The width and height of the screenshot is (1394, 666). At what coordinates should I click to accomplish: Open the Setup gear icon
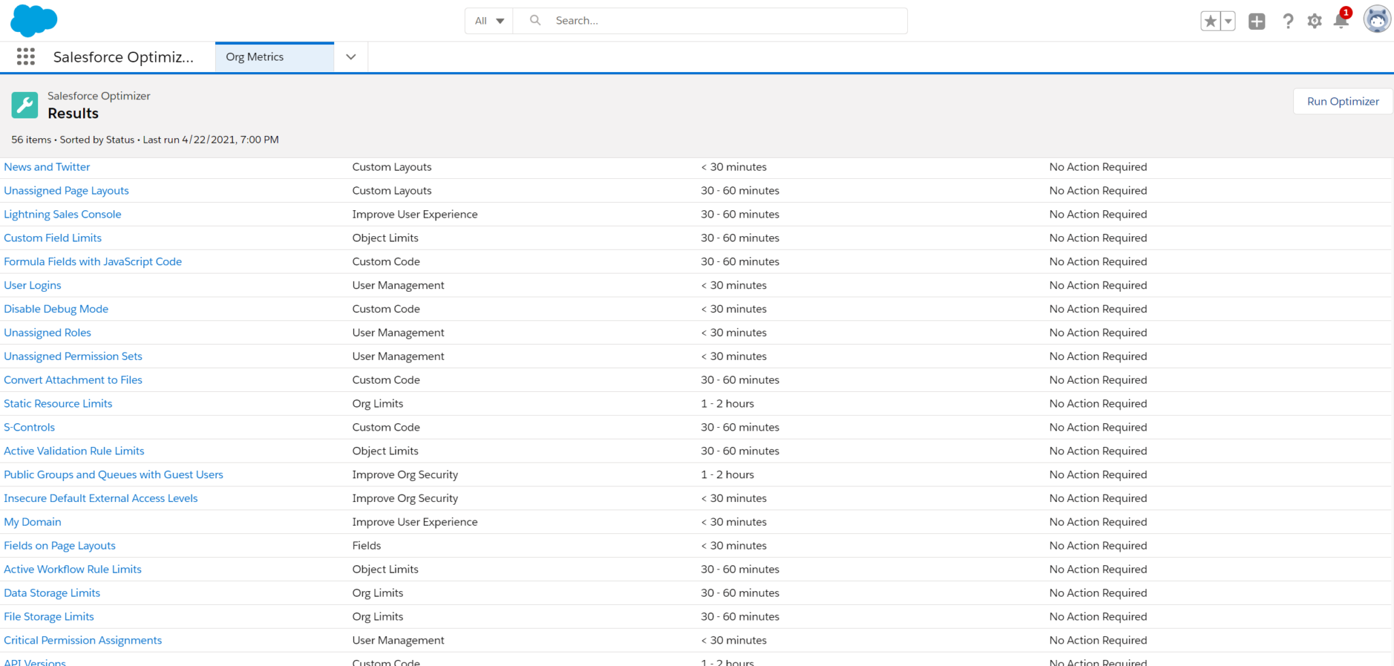[1314, 20]
